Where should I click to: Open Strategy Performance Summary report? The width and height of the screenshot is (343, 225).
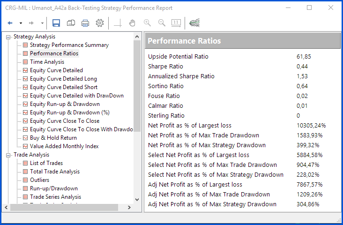click(x=69, y=45)
